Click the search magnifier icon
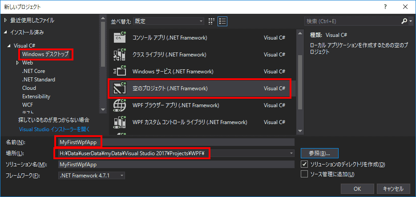The image size is (416, 197). click(404, 21)
